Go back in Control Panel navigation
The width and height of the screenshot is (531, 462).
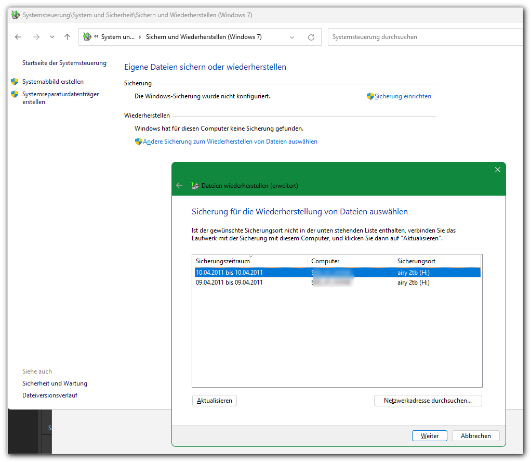tap(18, 37)
